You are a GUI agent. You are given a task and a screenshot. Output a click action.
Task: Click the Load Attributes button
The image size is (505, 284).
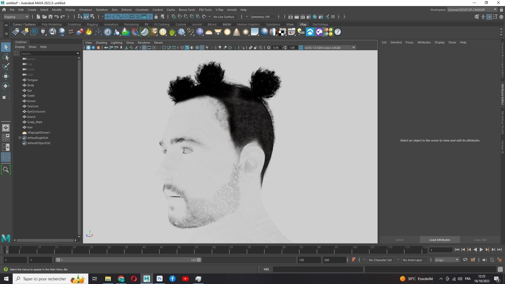[440, 240]
